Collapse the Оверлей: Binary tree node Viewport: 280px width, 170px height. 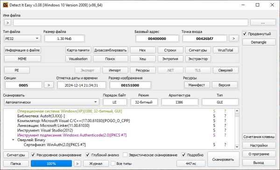(13, 140)
